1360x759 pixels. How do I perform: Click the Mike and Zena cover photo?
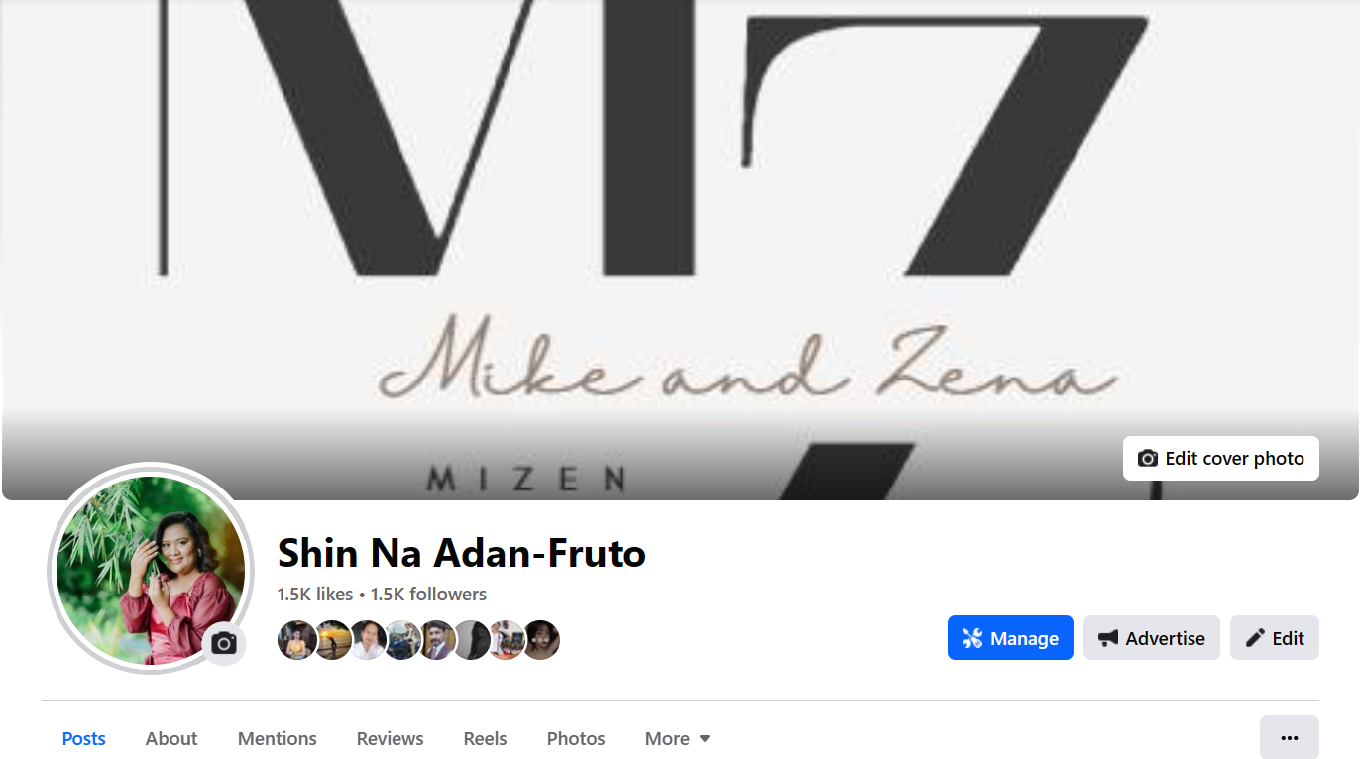(x=680, y=248)
